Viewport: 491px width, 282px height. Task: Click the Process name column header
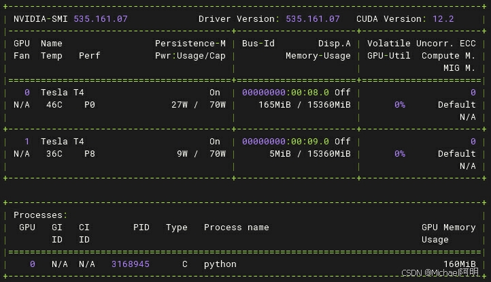point(237,228)
